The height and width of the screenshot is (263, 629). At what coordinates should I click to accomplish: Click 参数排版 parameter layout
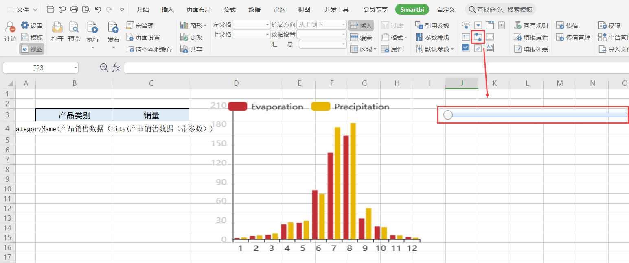coord(432,37)
